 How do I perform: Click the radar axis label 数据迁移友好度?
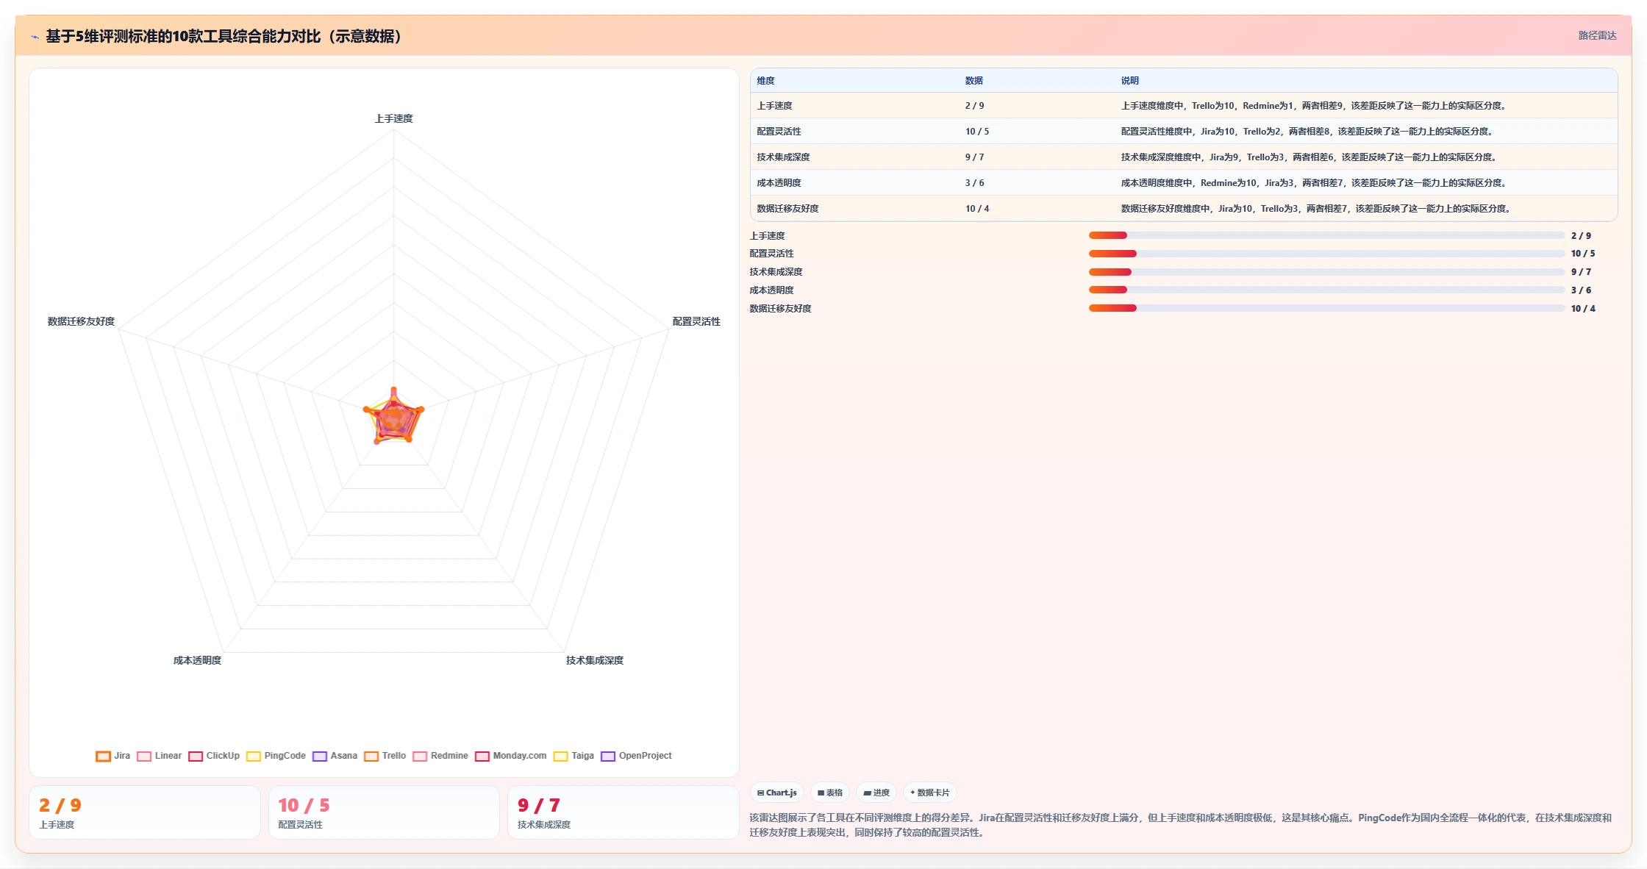tap(81, 321)
